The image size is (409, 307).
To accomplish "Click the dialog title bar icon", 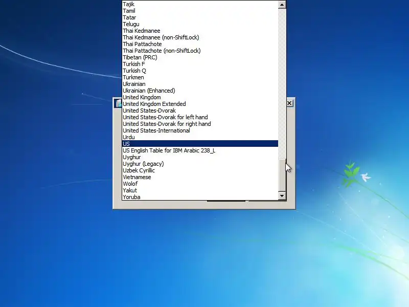I will pyautogui.click(x=119, y=103).
